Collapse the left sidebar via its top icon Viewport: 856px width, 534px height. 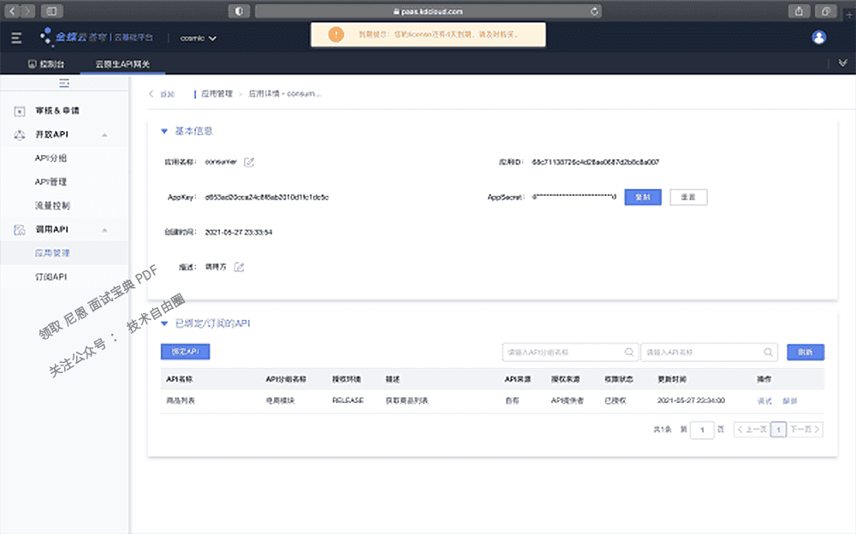tap(63, 82)
